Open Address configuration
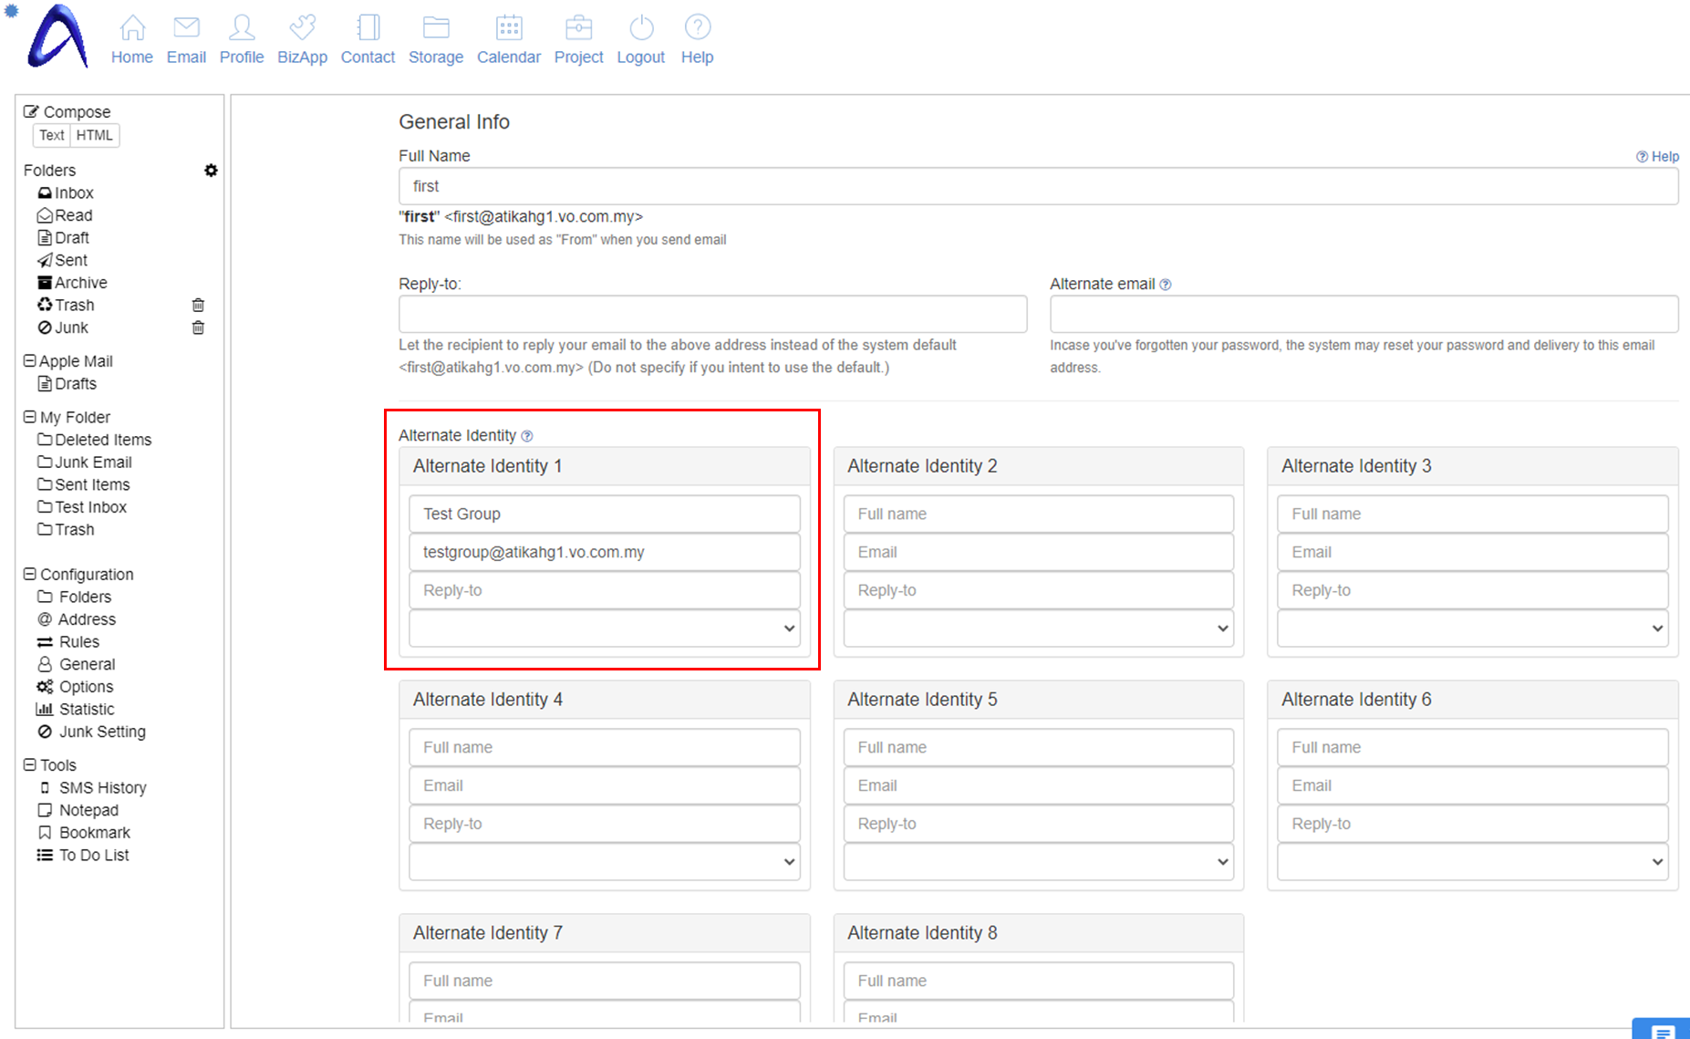This screenshot has height=1039, width=1690. point(77,619)
